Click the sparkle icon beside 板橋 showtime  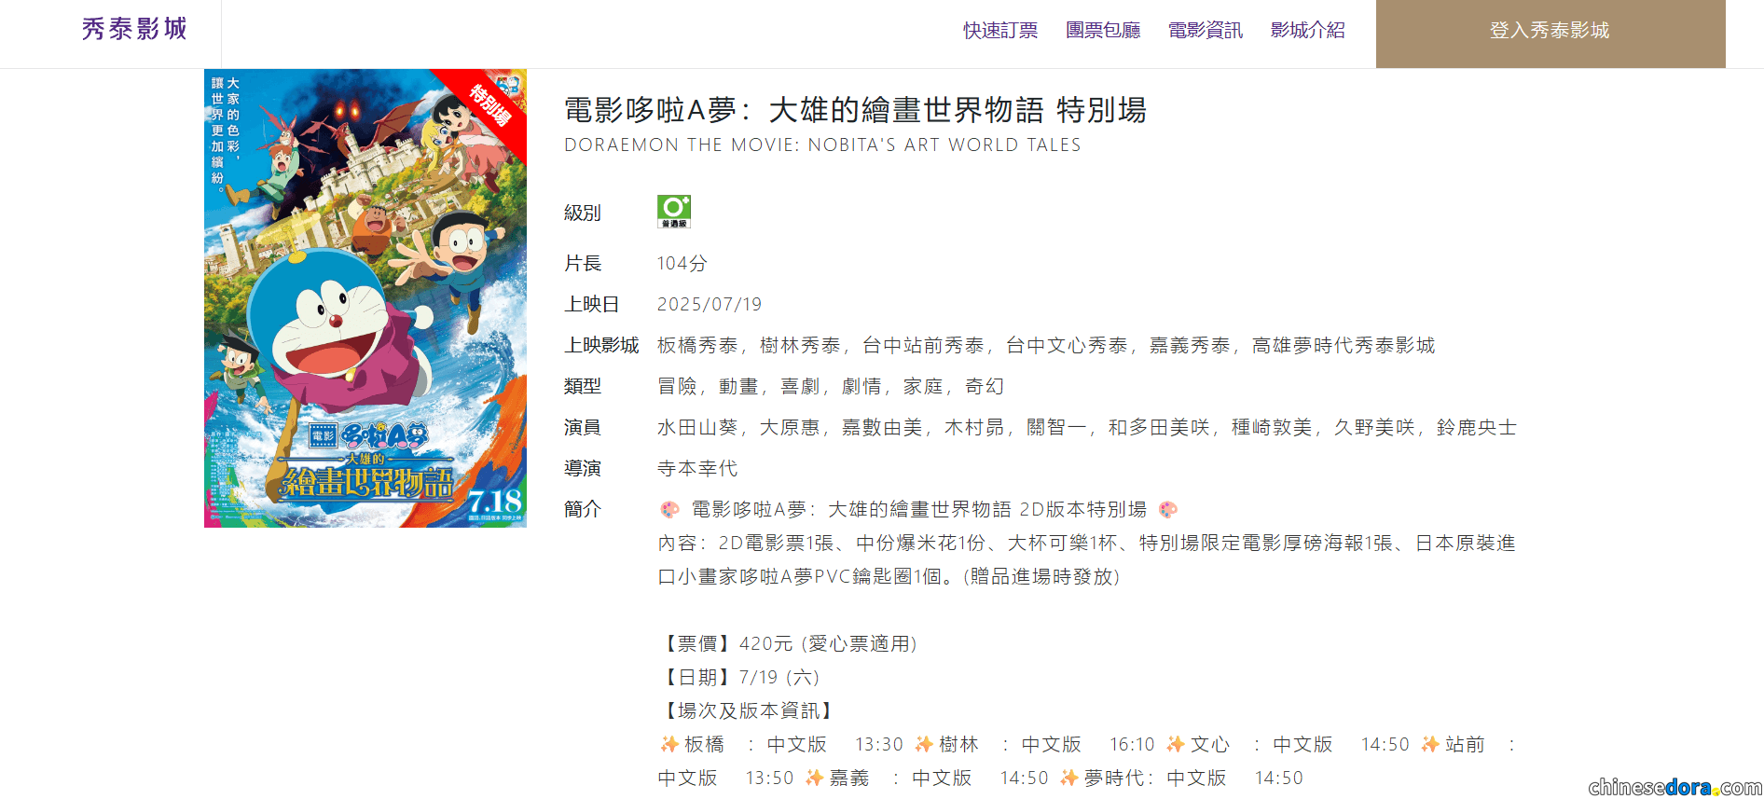pyautogui.click(x=669, y=744)
